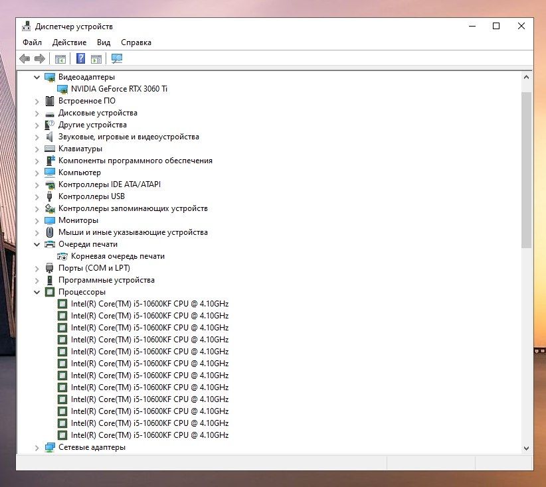This screenshot has width=546, height=487.
Task: Click the scrollbar down arrow
Action: (526, 449)
